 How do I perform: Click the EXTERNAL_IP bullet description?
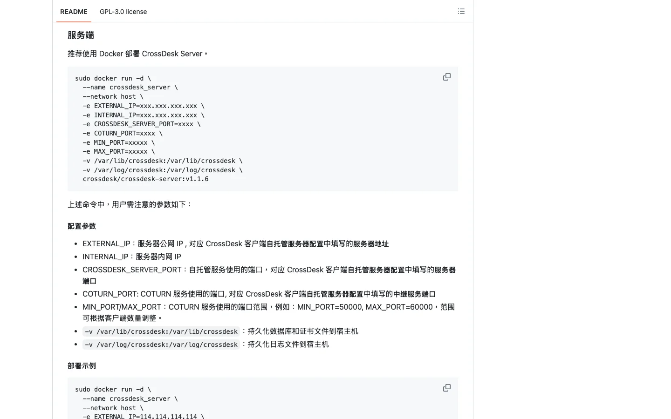pyautogui.click(x=235, y=244)
